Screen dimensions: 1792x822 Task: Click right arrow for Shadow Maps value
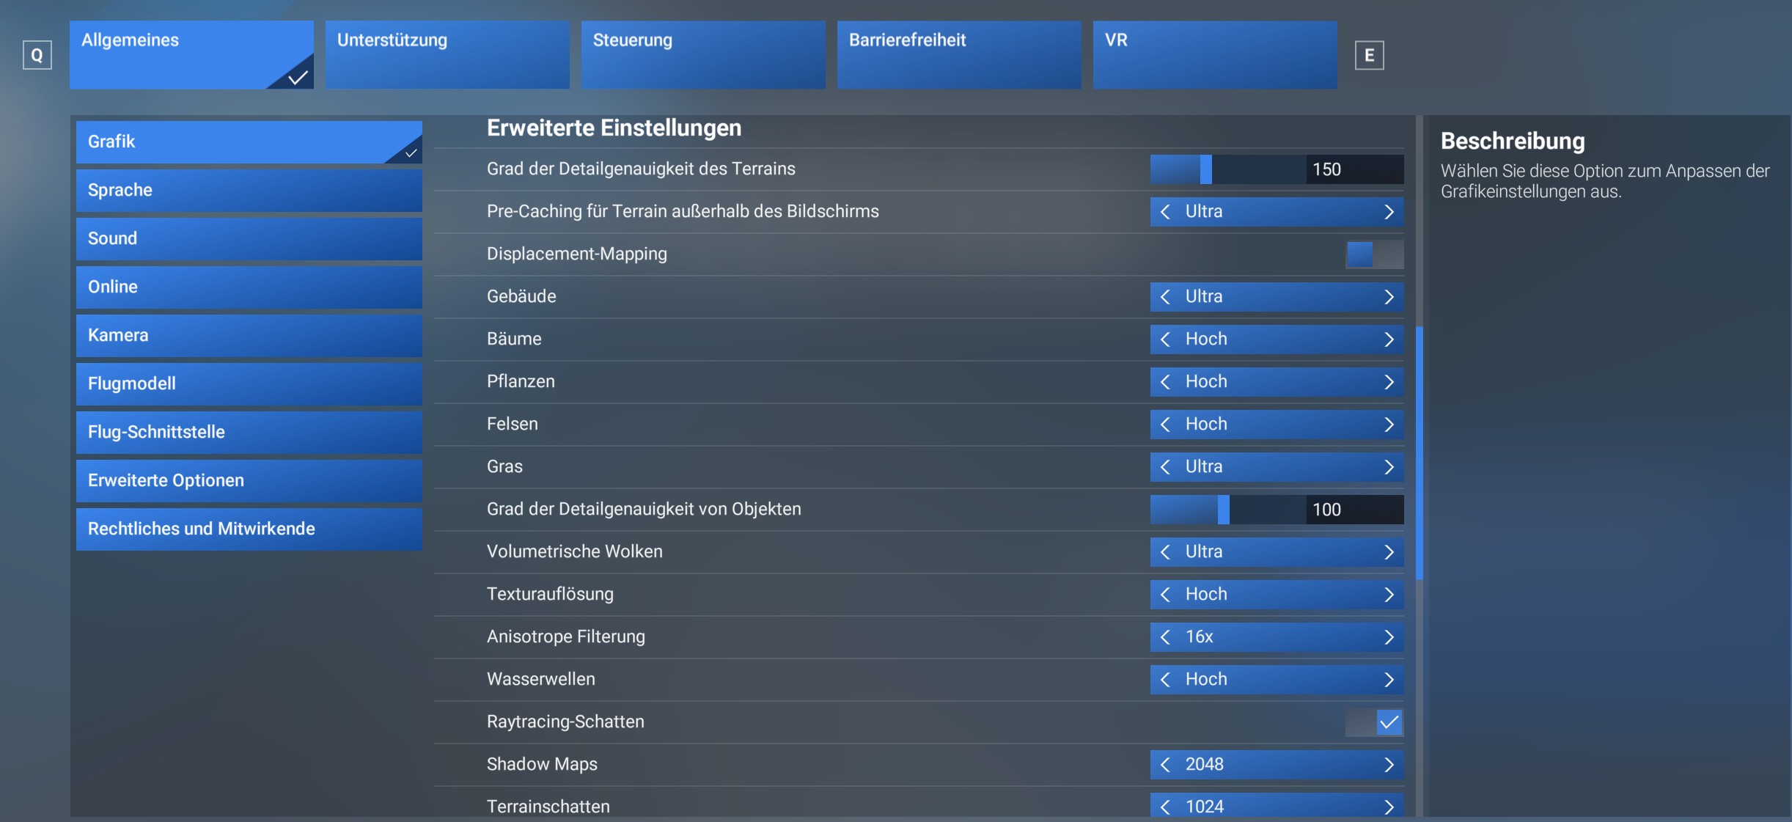click(1388, 765)
